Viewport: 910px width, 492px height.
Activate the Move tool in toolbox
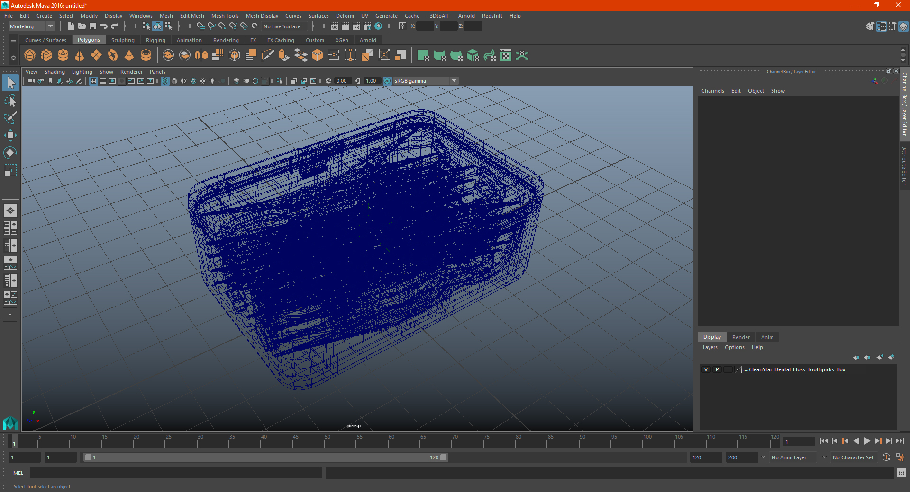[x=10, y=135]
